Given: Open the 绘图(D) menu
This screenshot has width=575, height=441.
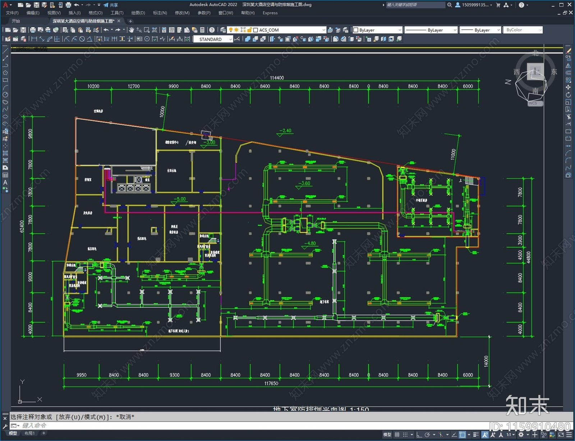Looking at the screenshot, I should tap(138, 13).
